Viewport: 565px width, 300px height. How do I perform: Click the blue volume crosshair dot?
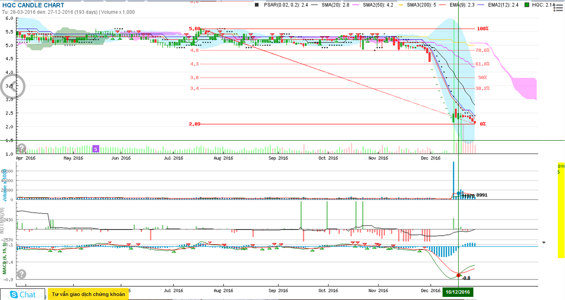(x=458, y=193)
